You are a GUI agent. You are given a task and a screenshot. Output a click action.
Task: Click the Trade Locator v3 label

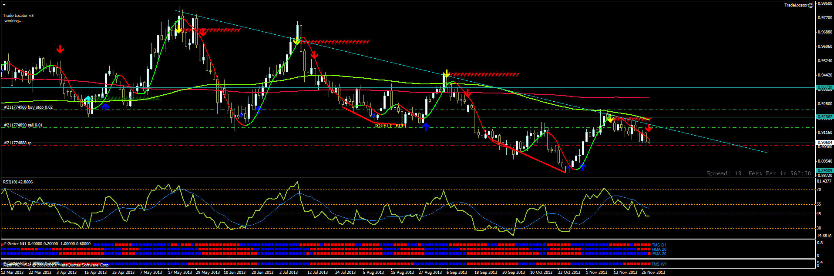18,16
